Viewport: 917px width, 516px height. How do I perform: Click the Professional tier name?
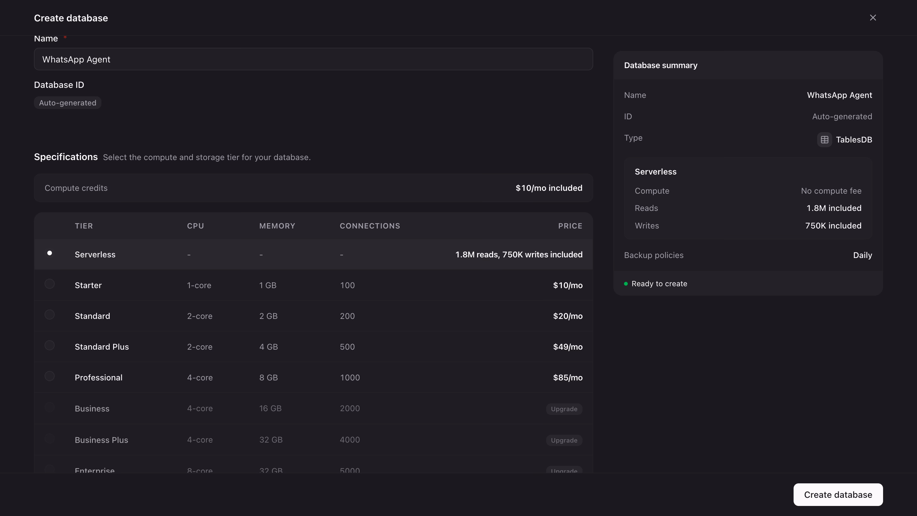99,378
